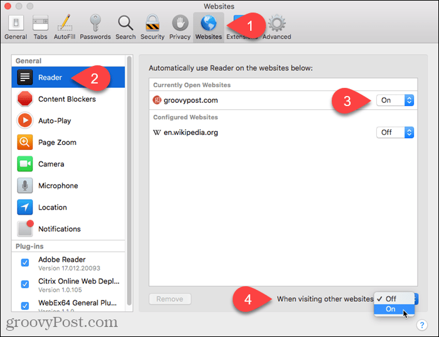Toggle the Citrix Online Web Deployment checkbox
This screenshot has height=337, width=439.
click(x=25, y=284)
